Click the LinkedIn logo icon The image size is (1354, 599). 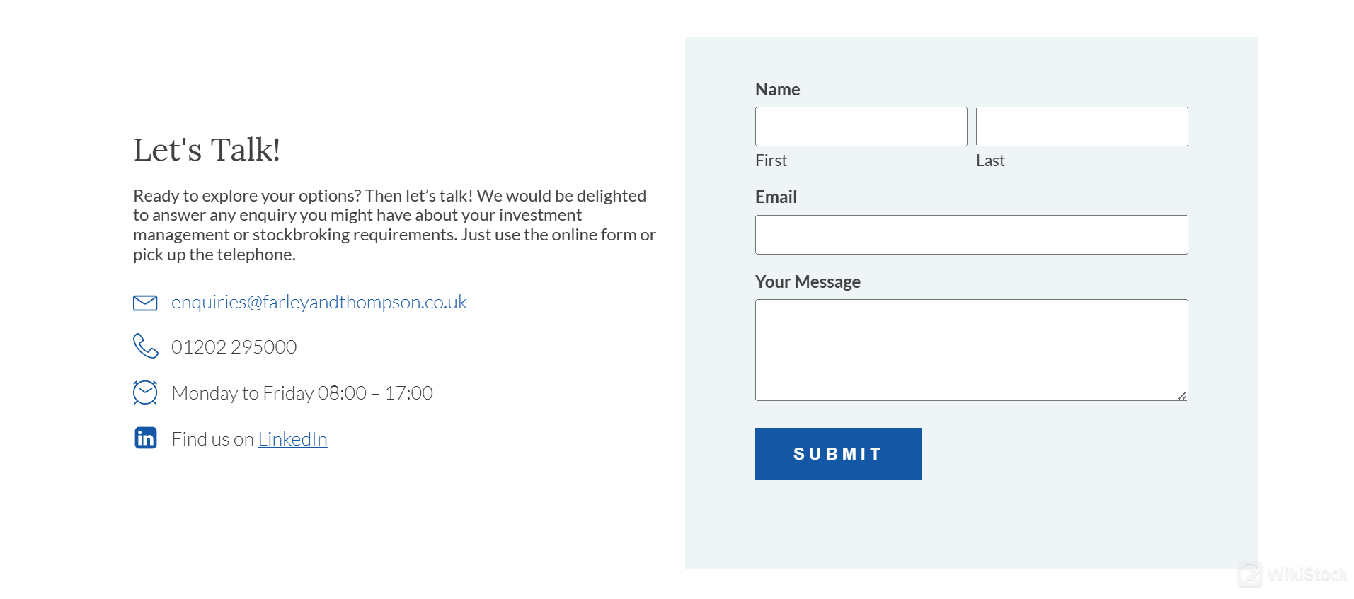tap(146, 438)
